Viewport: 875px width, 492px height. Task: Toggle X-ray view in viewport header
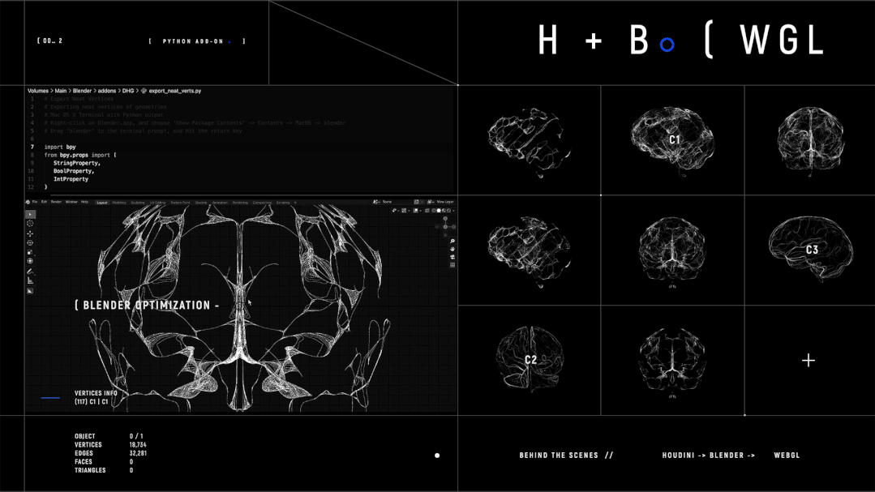(427, 211)
